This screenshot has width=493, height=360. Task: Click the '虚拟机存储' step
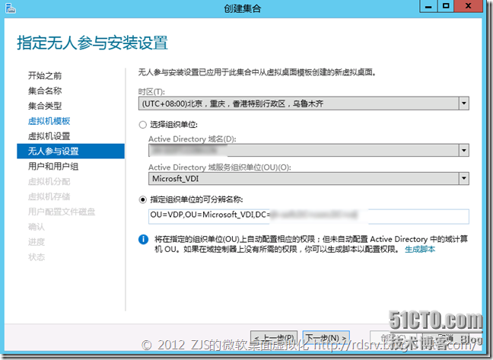(x=49, y=196)
